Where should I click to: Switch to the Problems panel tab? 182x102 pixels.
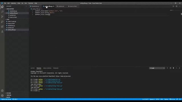pyautogui.click(x=56, y=68)
